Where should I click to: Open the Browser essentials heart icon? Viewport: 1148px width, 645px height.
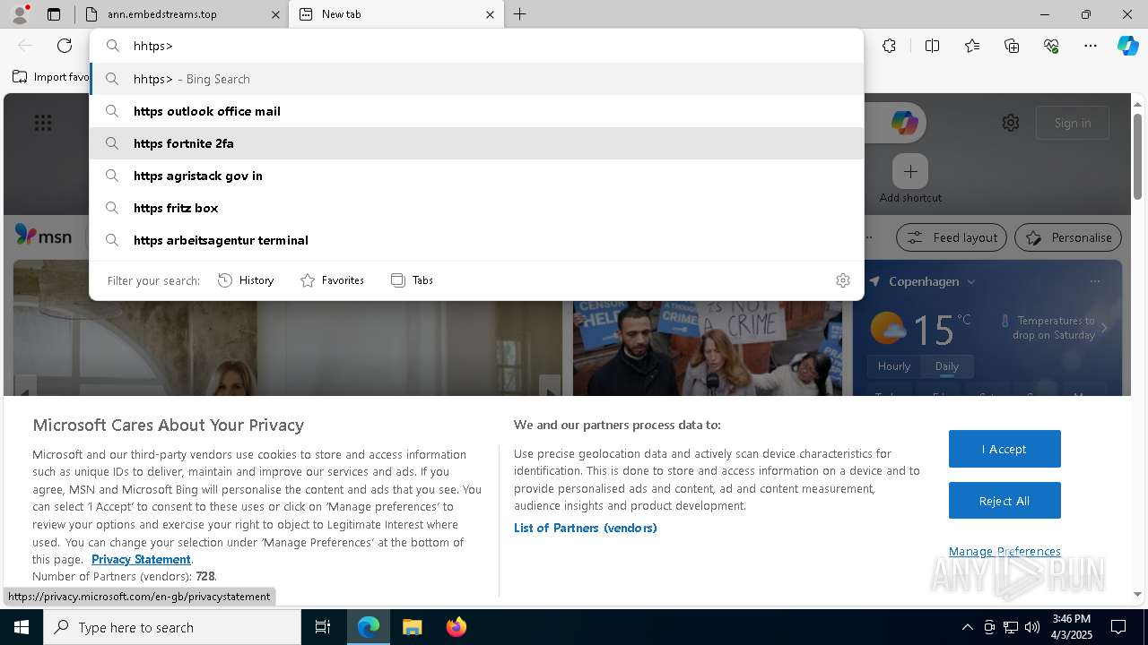pos(1051,46)
